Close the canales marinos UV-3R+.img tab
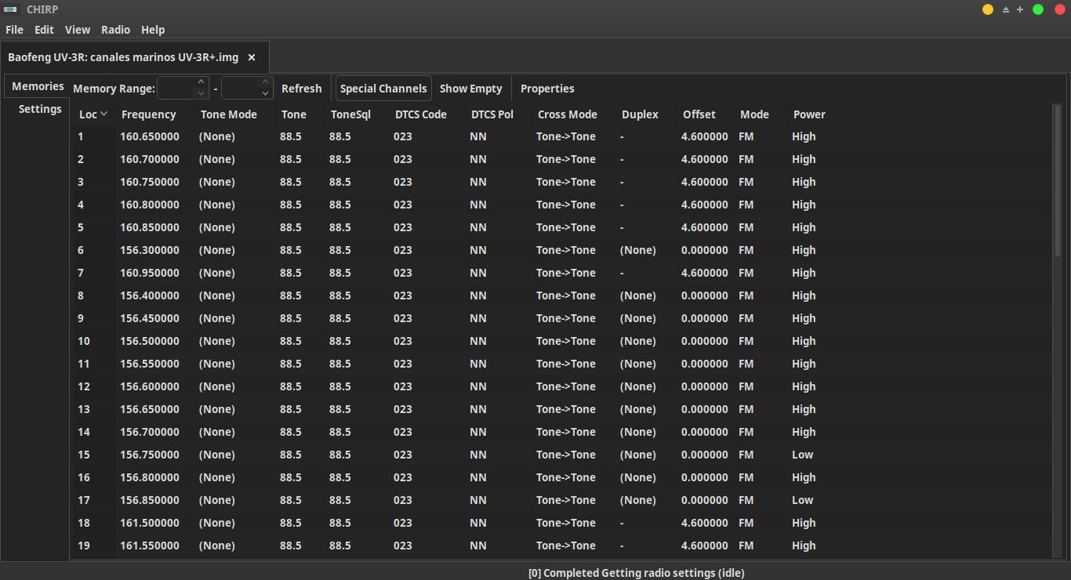The width and height of the screenshot is (1071, 580). click(252, 57)
